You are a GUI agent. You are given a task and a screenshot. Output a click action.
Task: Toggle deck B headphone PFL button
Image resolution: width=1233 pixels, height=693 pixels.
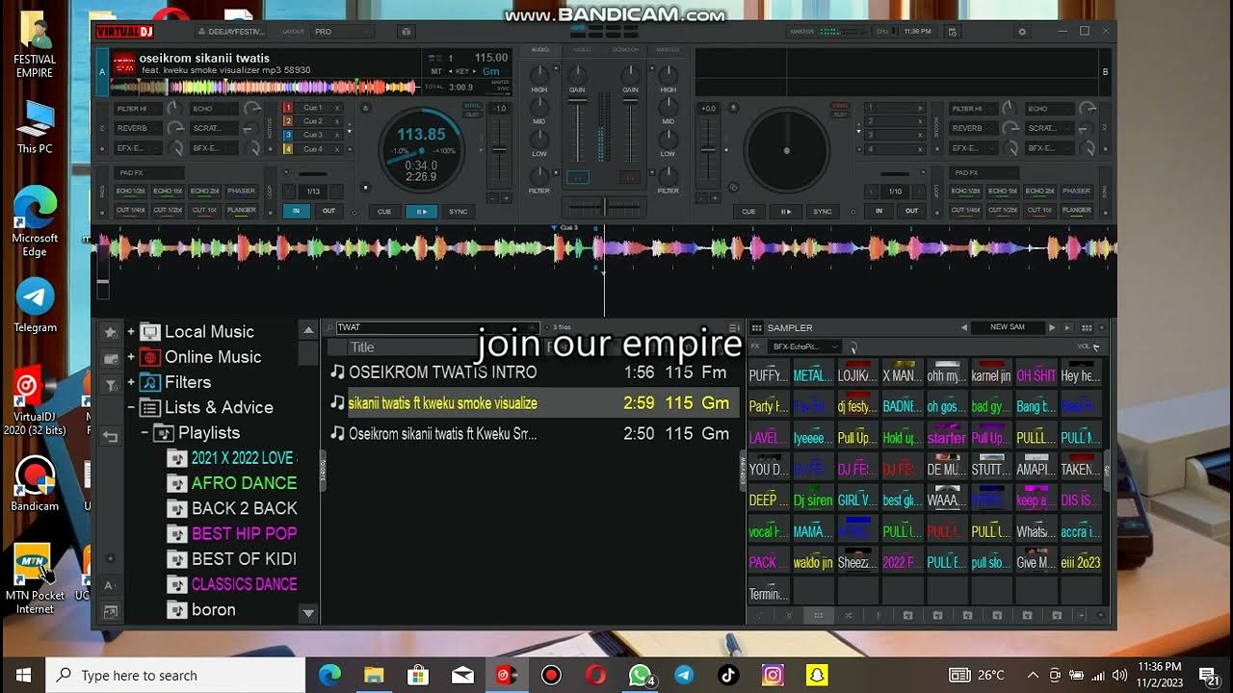629,177
